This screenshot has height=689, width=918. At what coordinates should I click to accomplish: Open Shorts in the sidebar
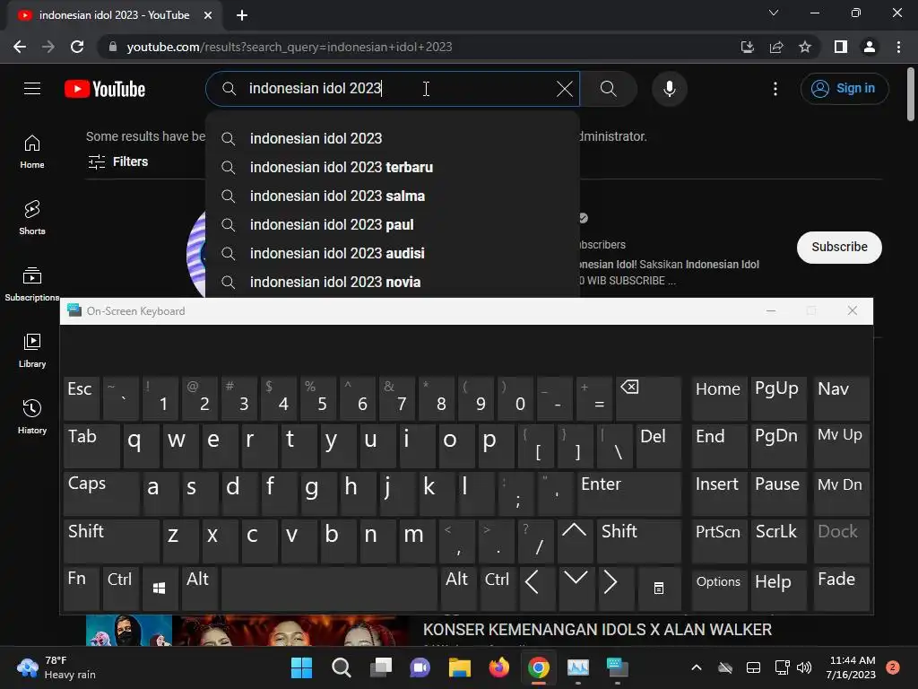(32, 218)
